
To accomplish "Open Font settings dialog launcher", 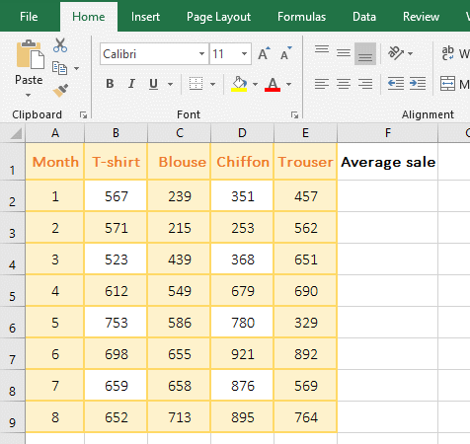I will pyautogui.click(x=294, y=114).
